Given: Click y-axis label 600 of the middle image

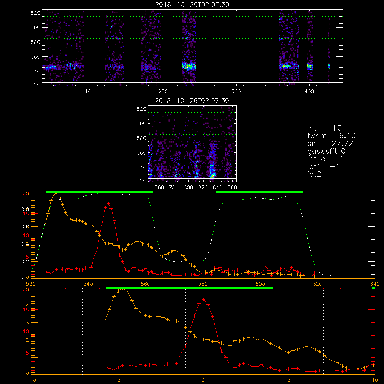Looking at the screenshot, I should [x=141, y=123].
